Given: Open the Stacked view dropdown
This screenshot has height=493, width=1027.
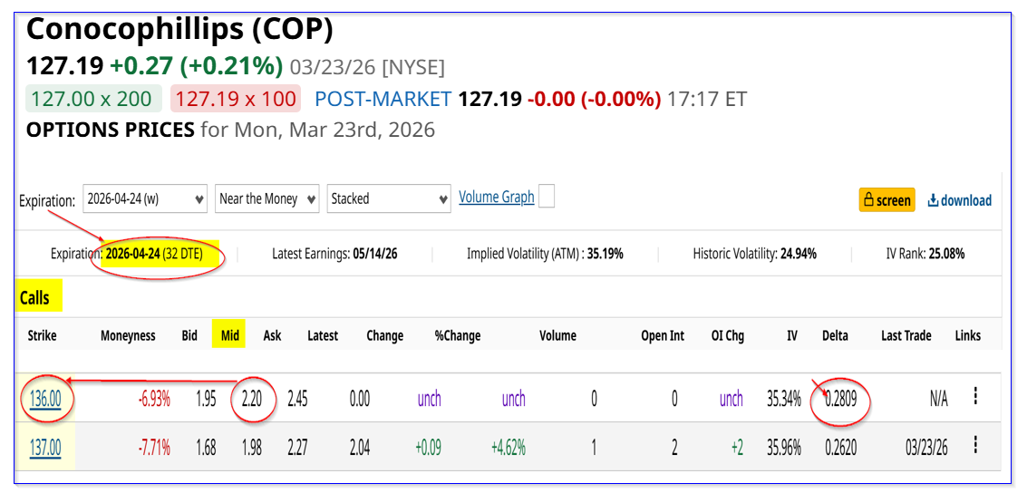Looking at the screenshot, I should tap(389, 198).
